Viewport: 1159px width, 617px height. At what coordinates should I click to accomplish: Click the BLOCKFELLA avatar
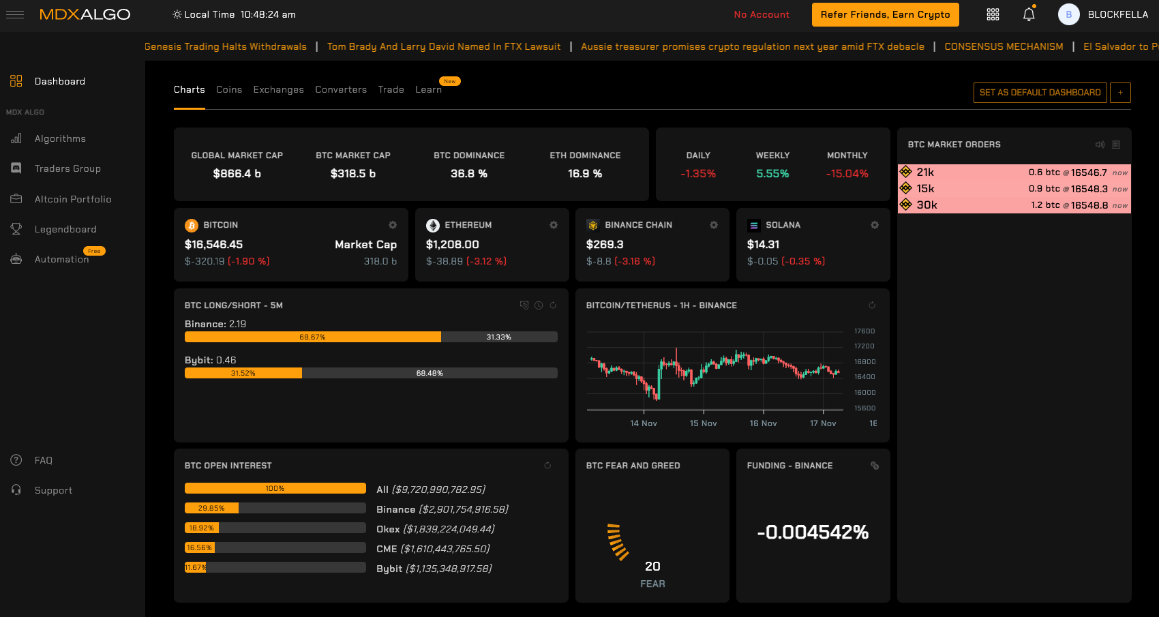1068,14
